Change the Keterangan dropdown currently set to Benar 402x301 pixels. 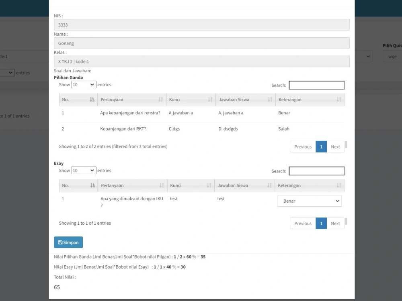click(x=310, y=201)
